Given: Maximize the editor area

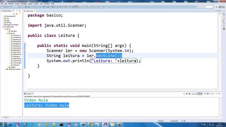Looking at the screenshot, I should 219,11.
